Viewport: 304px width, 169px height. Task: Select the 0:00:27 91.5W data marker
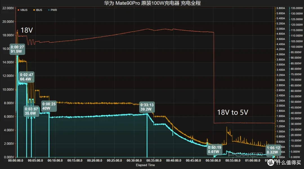point(17,49)
